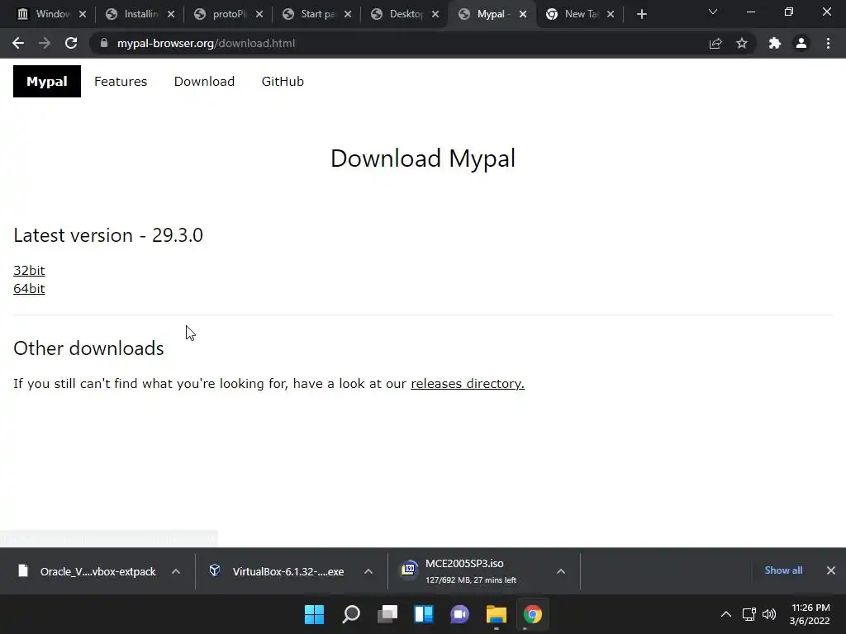Open the Chrome profile icon
This screenshot has width=846, height=634.
[x=801, y=43]
